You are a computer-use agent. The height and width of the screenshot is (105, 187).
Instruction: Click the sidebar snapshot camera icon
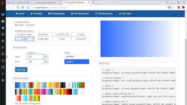pyautogui.click(x=3, y=34)
